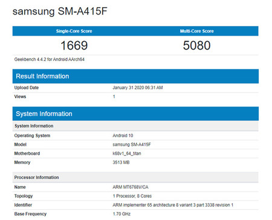
Task: Click the Operating System label
Action: 32,135
